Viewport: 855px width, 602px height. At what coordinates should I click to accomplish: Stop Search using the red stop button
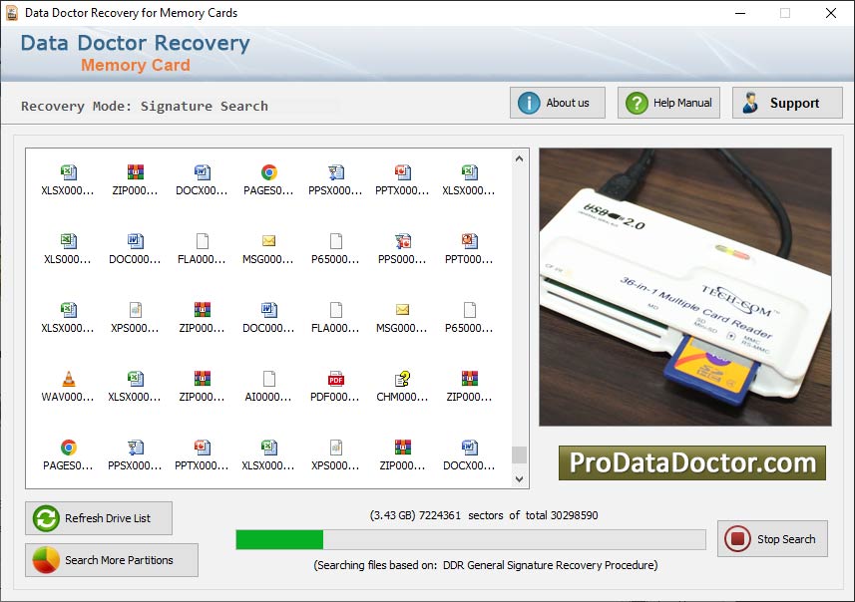click(773, 539)
